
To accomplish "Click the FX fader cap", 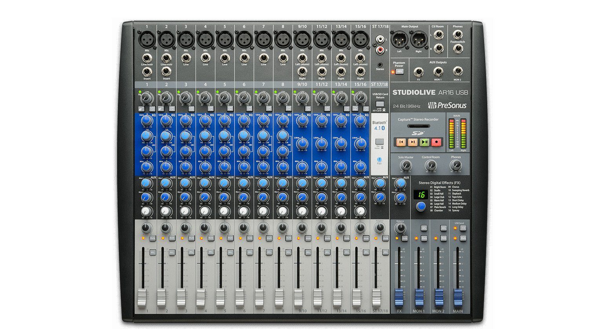I will (399, 297).
